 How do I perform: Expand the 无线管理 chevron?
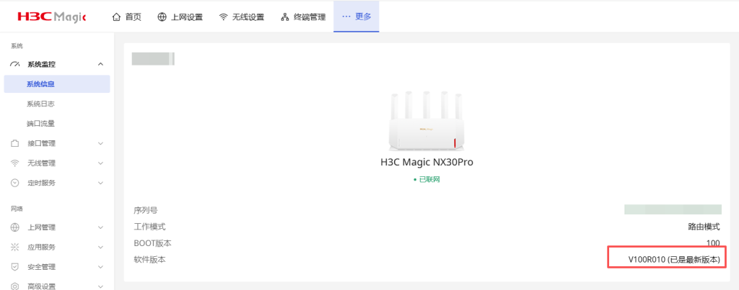(x=100, y=163)
